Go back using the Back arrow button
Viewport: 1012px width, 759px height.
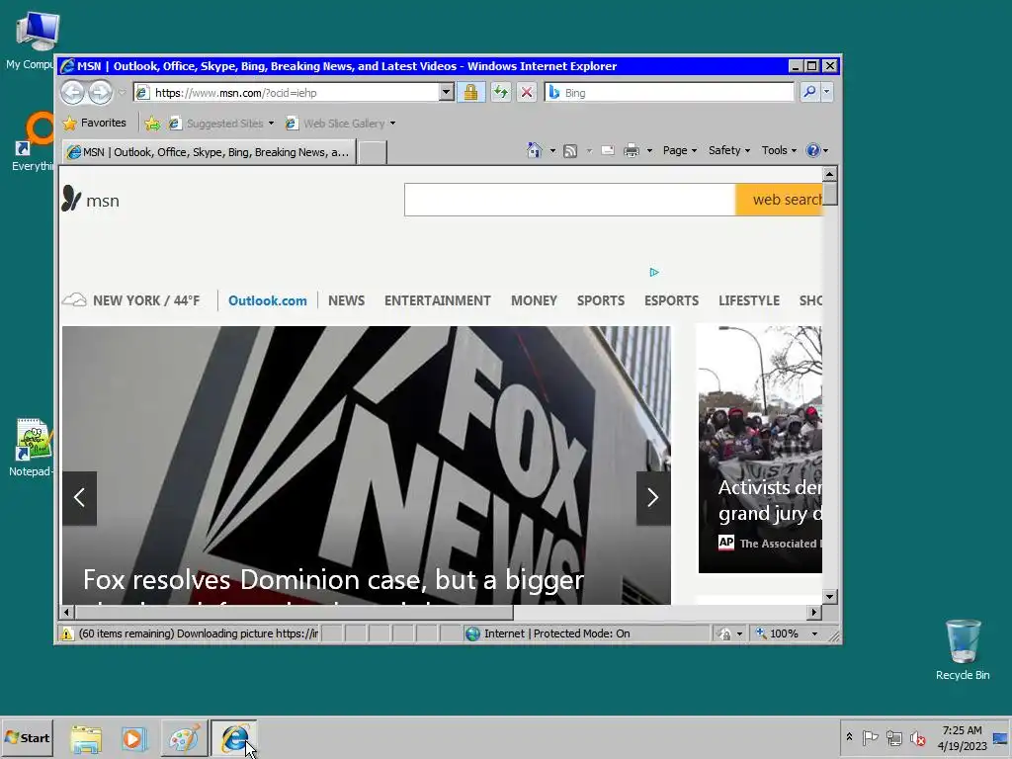[72, 92]
